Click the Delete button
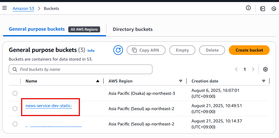This screenshot has height=138, width=279. (x=212, y=50)
